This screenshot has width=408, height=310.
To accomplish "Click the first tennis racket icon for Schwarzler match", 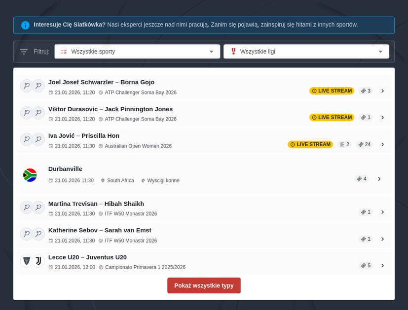I will click(26, 86).
